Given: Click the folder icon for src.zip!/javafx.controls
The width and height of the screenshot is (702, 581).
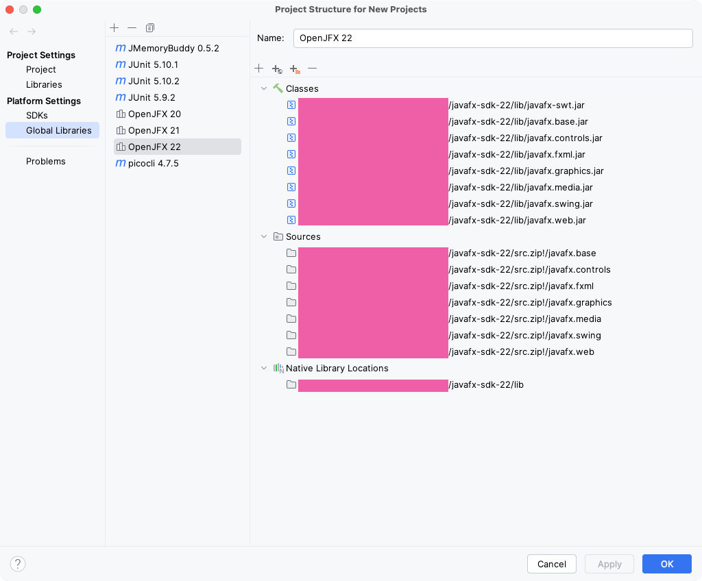Looking at the screenshot, I should pos(291,269).
